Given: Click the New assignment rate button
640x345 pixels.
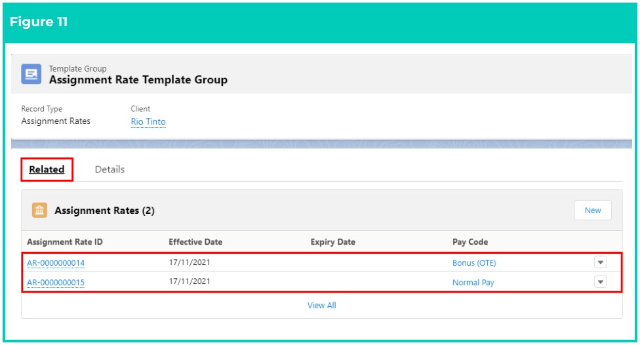Looking at the screenshot, I should point(593,211).
